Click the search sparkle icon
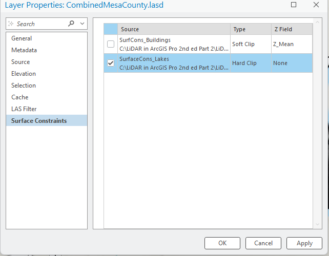The width and height of the screenshot is (329, 256). click(11, 24)
